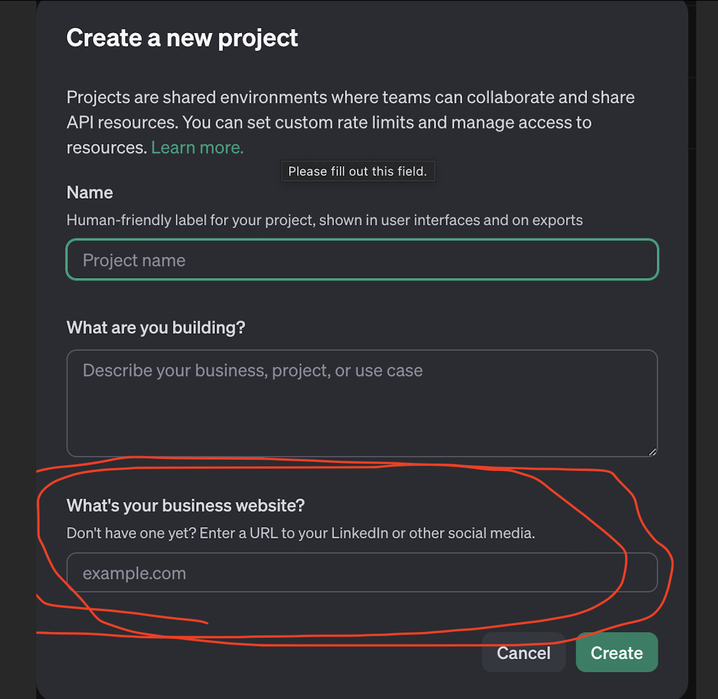Click the 'What's your business website?' heading

click(185, 505)
